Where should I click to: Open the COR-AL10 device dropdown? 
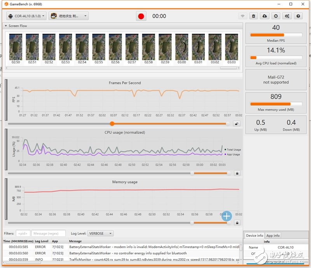26,16
